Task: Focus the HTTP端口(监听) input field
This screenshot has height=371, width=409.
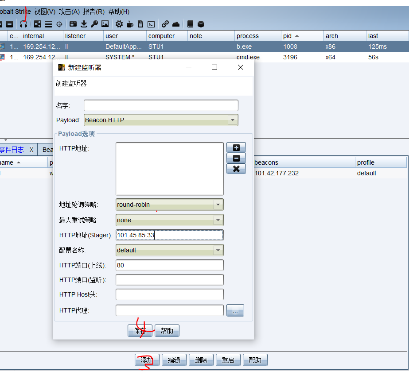Action: click(170, 280)
